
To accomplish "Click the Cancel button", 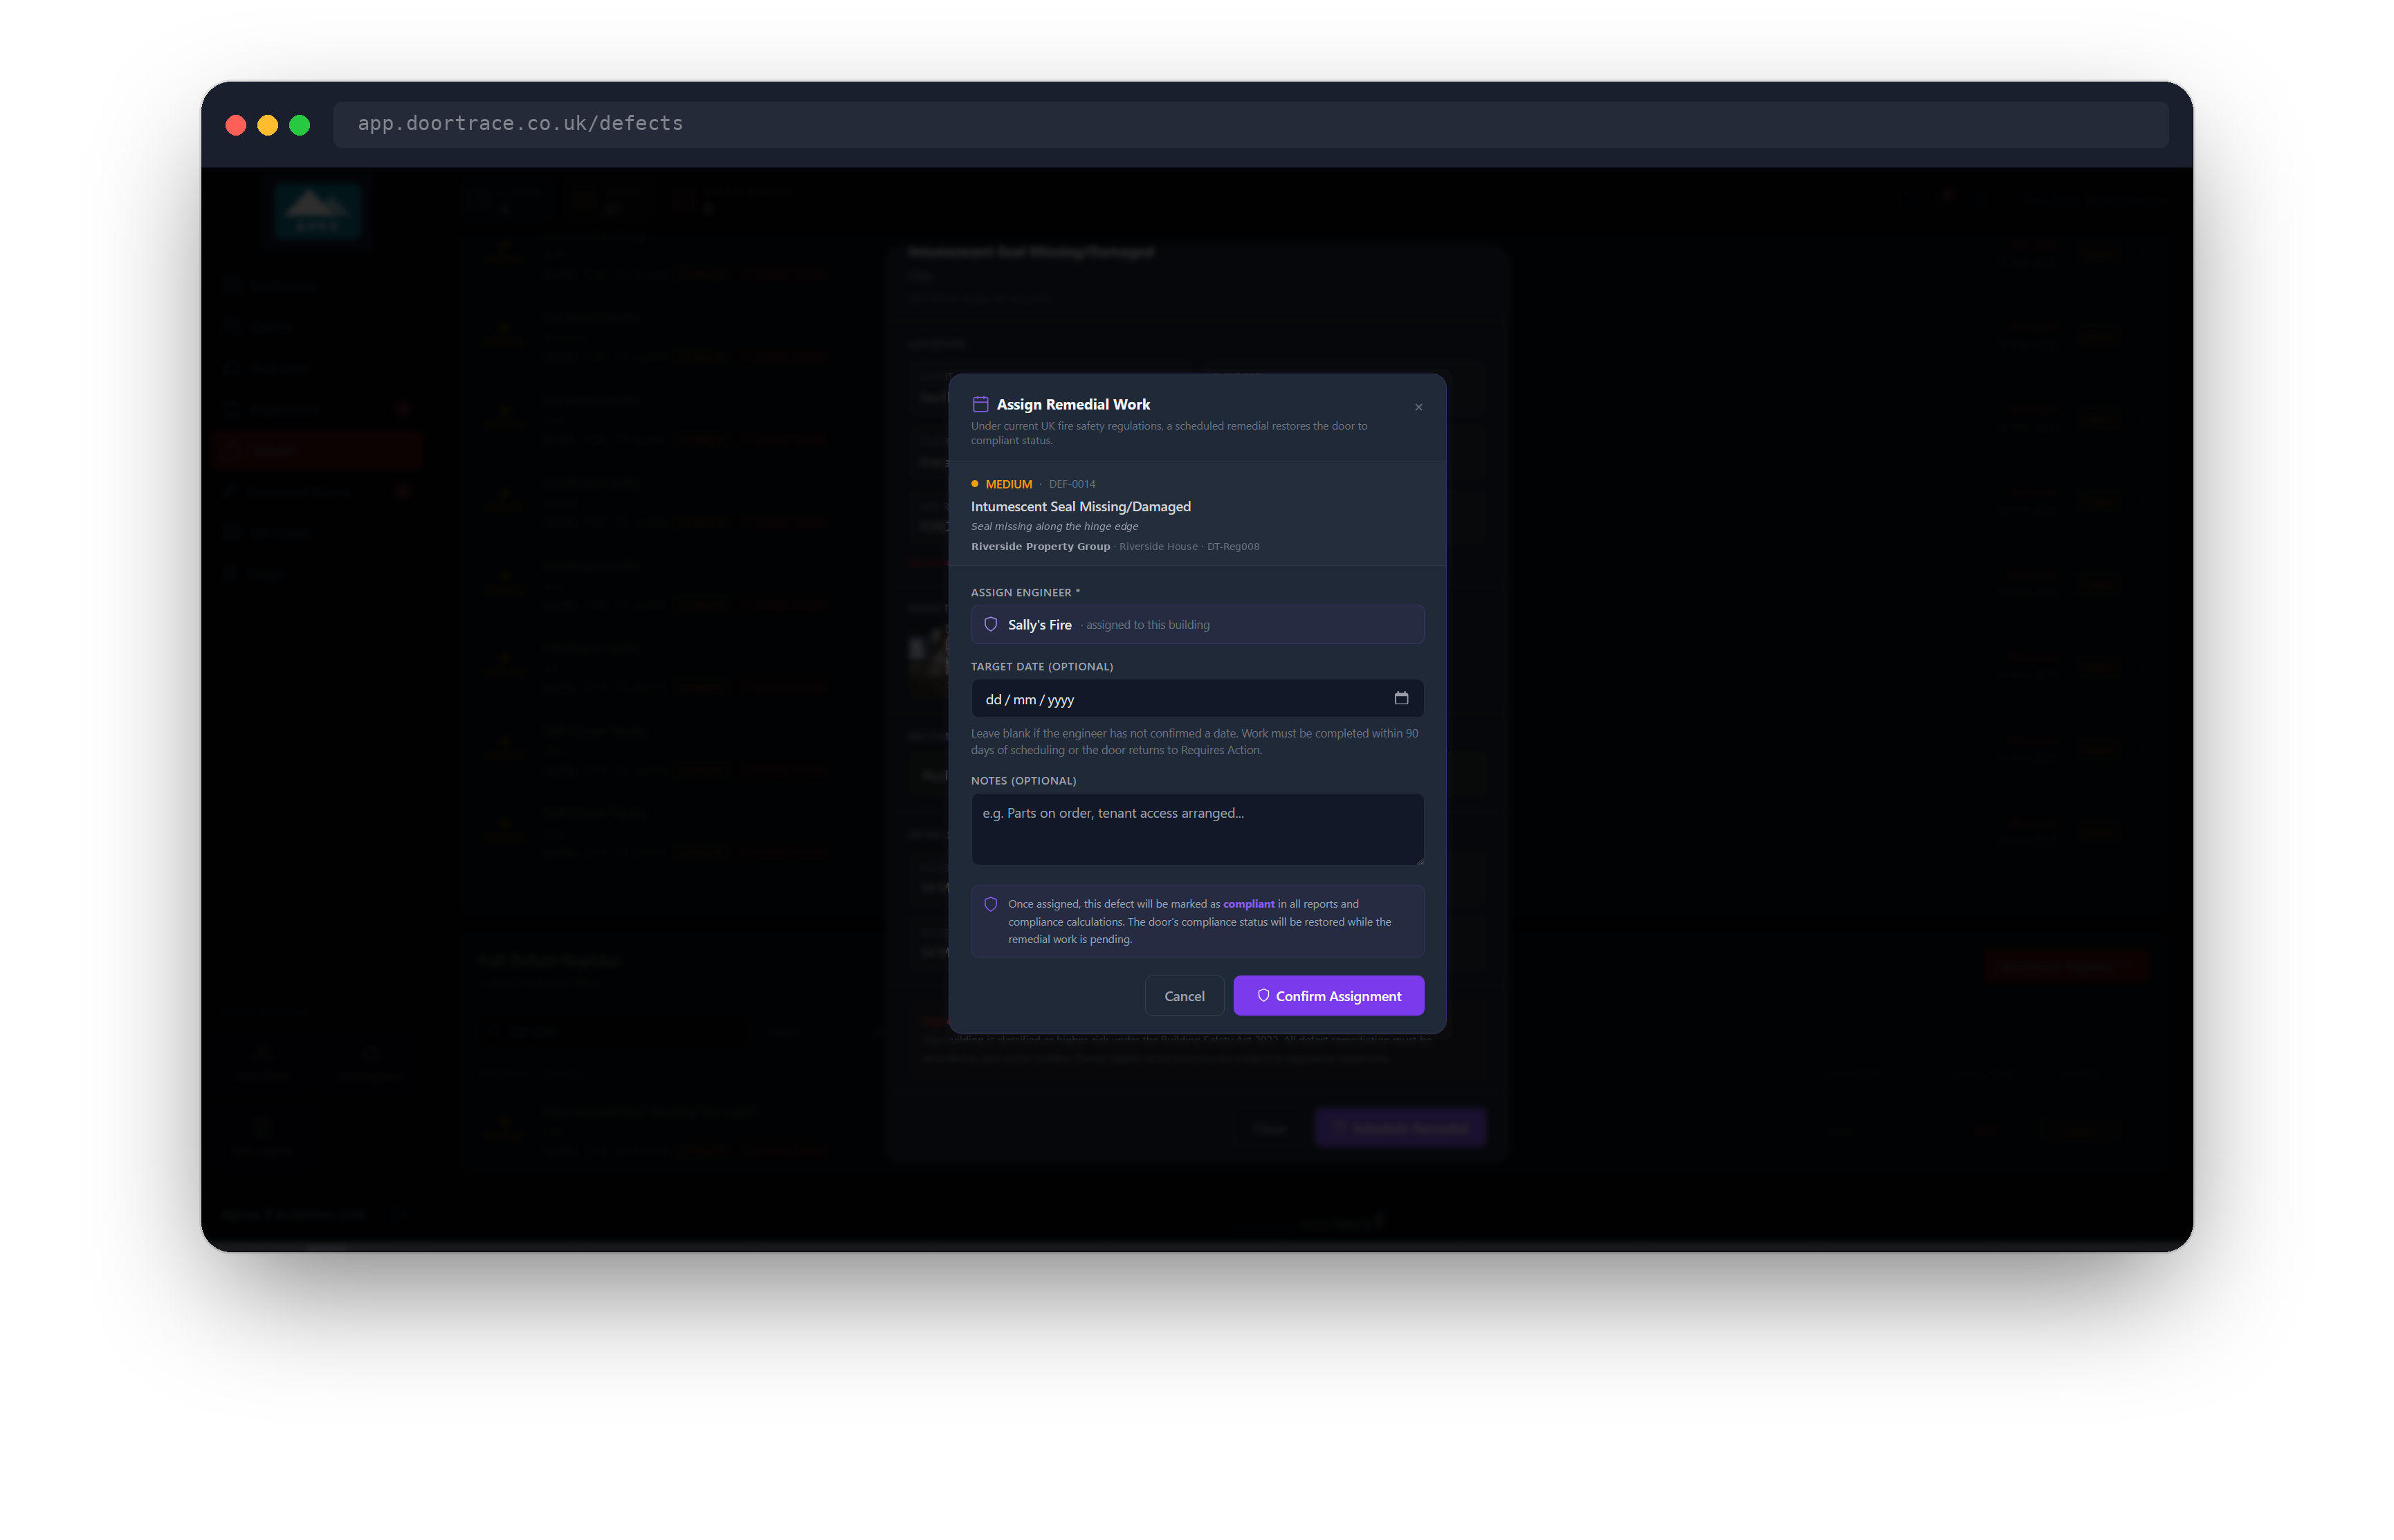I will click(x=1184, y=996).
